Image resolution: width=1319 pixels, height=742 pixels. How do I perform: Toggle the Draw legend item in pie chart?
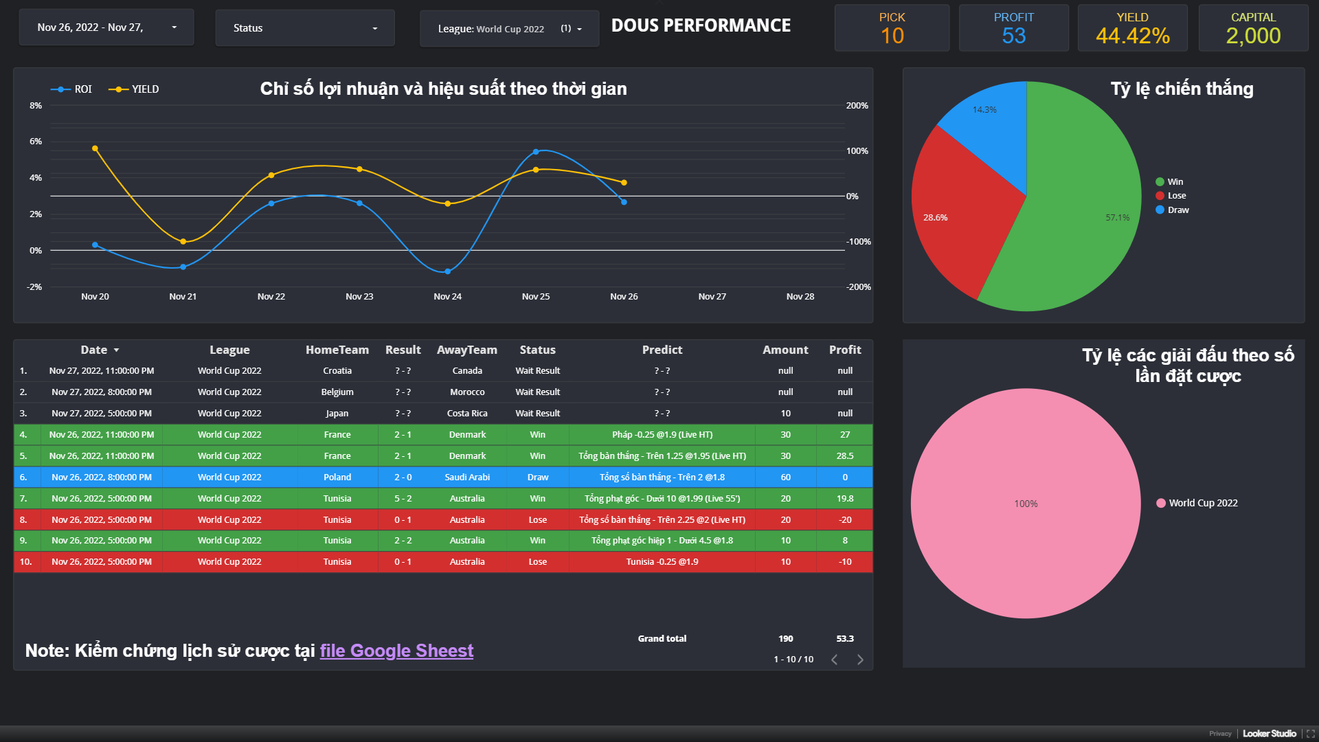[x=1160, y=210]
